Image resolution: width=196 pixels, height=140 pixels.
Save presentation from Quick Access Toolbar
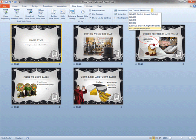tap(6, 2)
